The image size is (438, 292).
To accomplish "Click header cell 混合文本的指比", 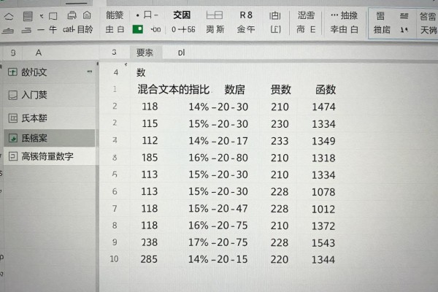I will (x=174, y=90).
